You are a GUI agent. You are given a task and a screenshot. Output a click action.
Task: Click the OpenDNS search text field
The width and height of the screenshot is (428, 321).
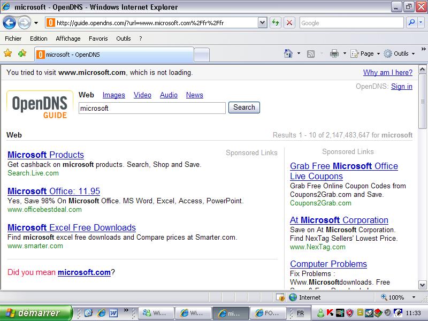152,108
